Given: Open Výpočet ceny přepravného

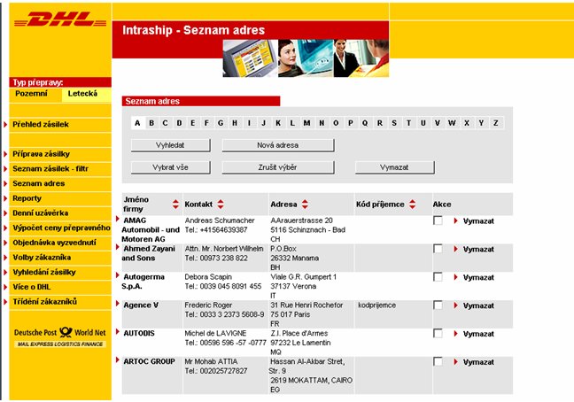Looking at the screenshot, I should (x=61, y=228).
